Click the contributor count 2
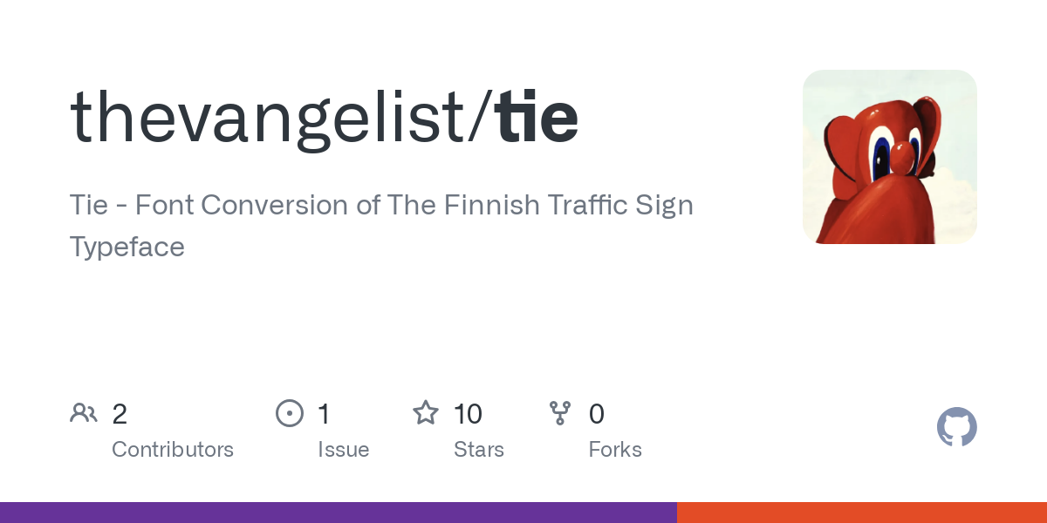This screenshot has width=1047, height=523. [120, 413]
